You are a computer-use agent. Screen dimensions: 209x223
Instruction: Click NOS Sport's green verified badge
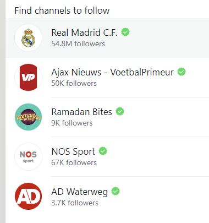point(103,151)
